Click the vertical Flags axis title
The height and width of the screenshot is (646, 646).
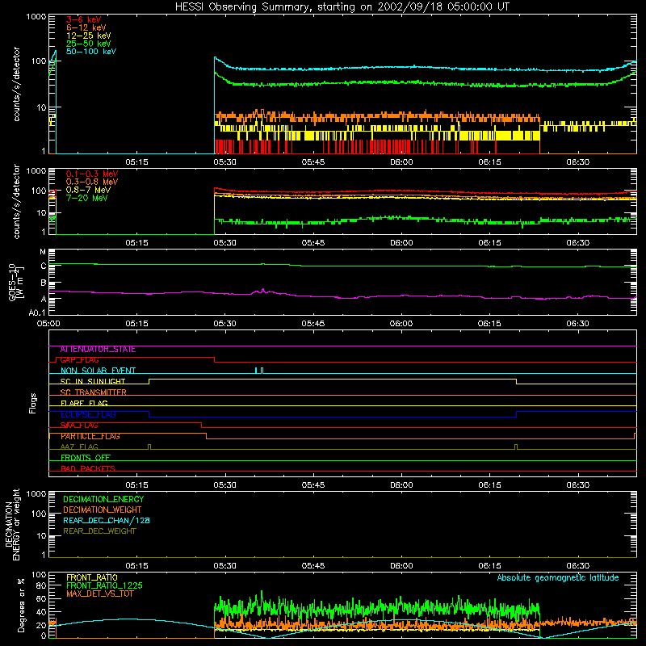[x=33, y=403]
